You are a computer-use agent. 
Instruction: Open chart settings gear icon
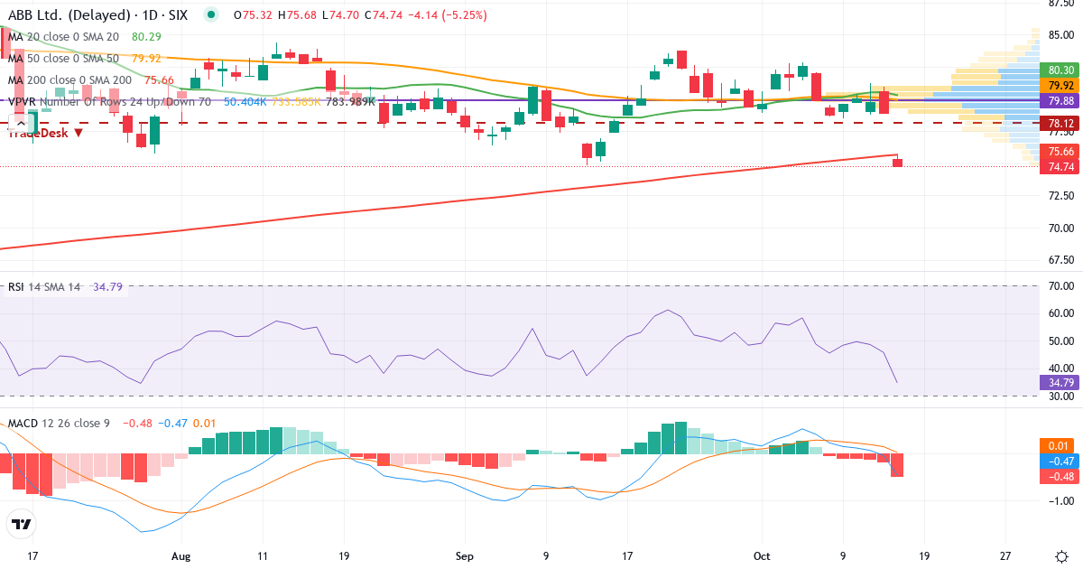click(x=1061, y=555)
